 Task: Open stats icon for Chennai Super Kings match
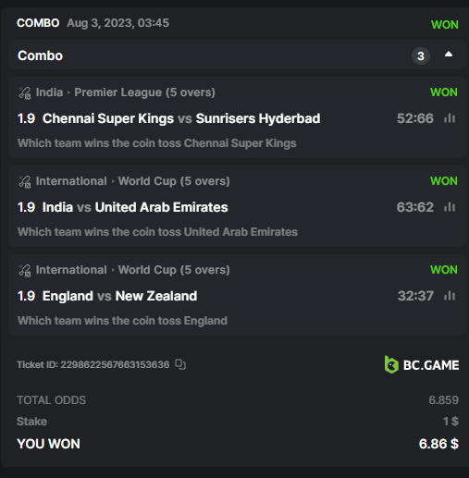(x=450, y=118)
